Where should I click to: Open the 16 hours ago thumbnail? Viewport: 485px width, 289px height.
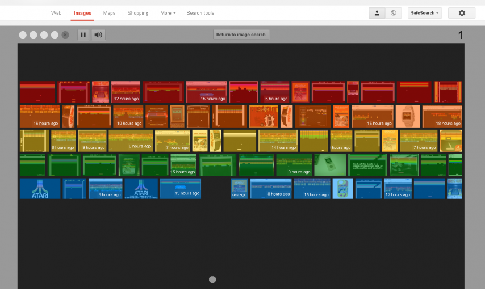pyautogui.click(x=40, y=116)
